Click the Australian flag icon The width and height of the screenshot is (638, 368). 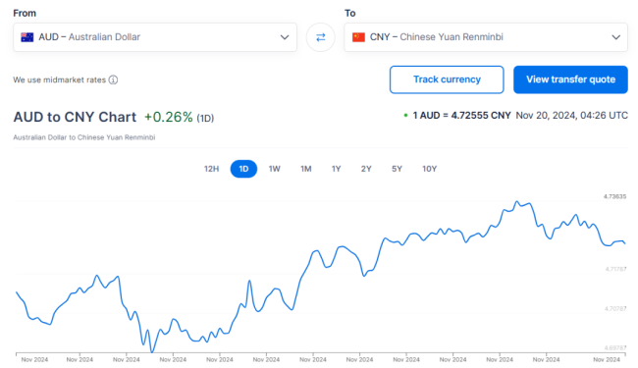pos(27,37)
